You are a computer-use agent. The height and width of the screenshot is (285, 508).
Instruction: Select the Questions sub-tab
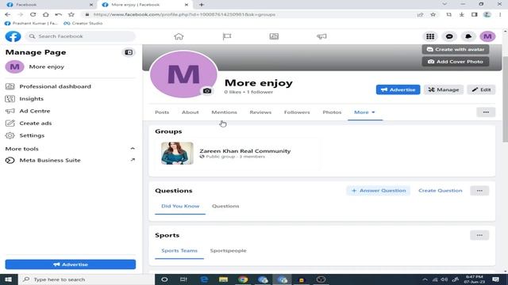point(225,206)
